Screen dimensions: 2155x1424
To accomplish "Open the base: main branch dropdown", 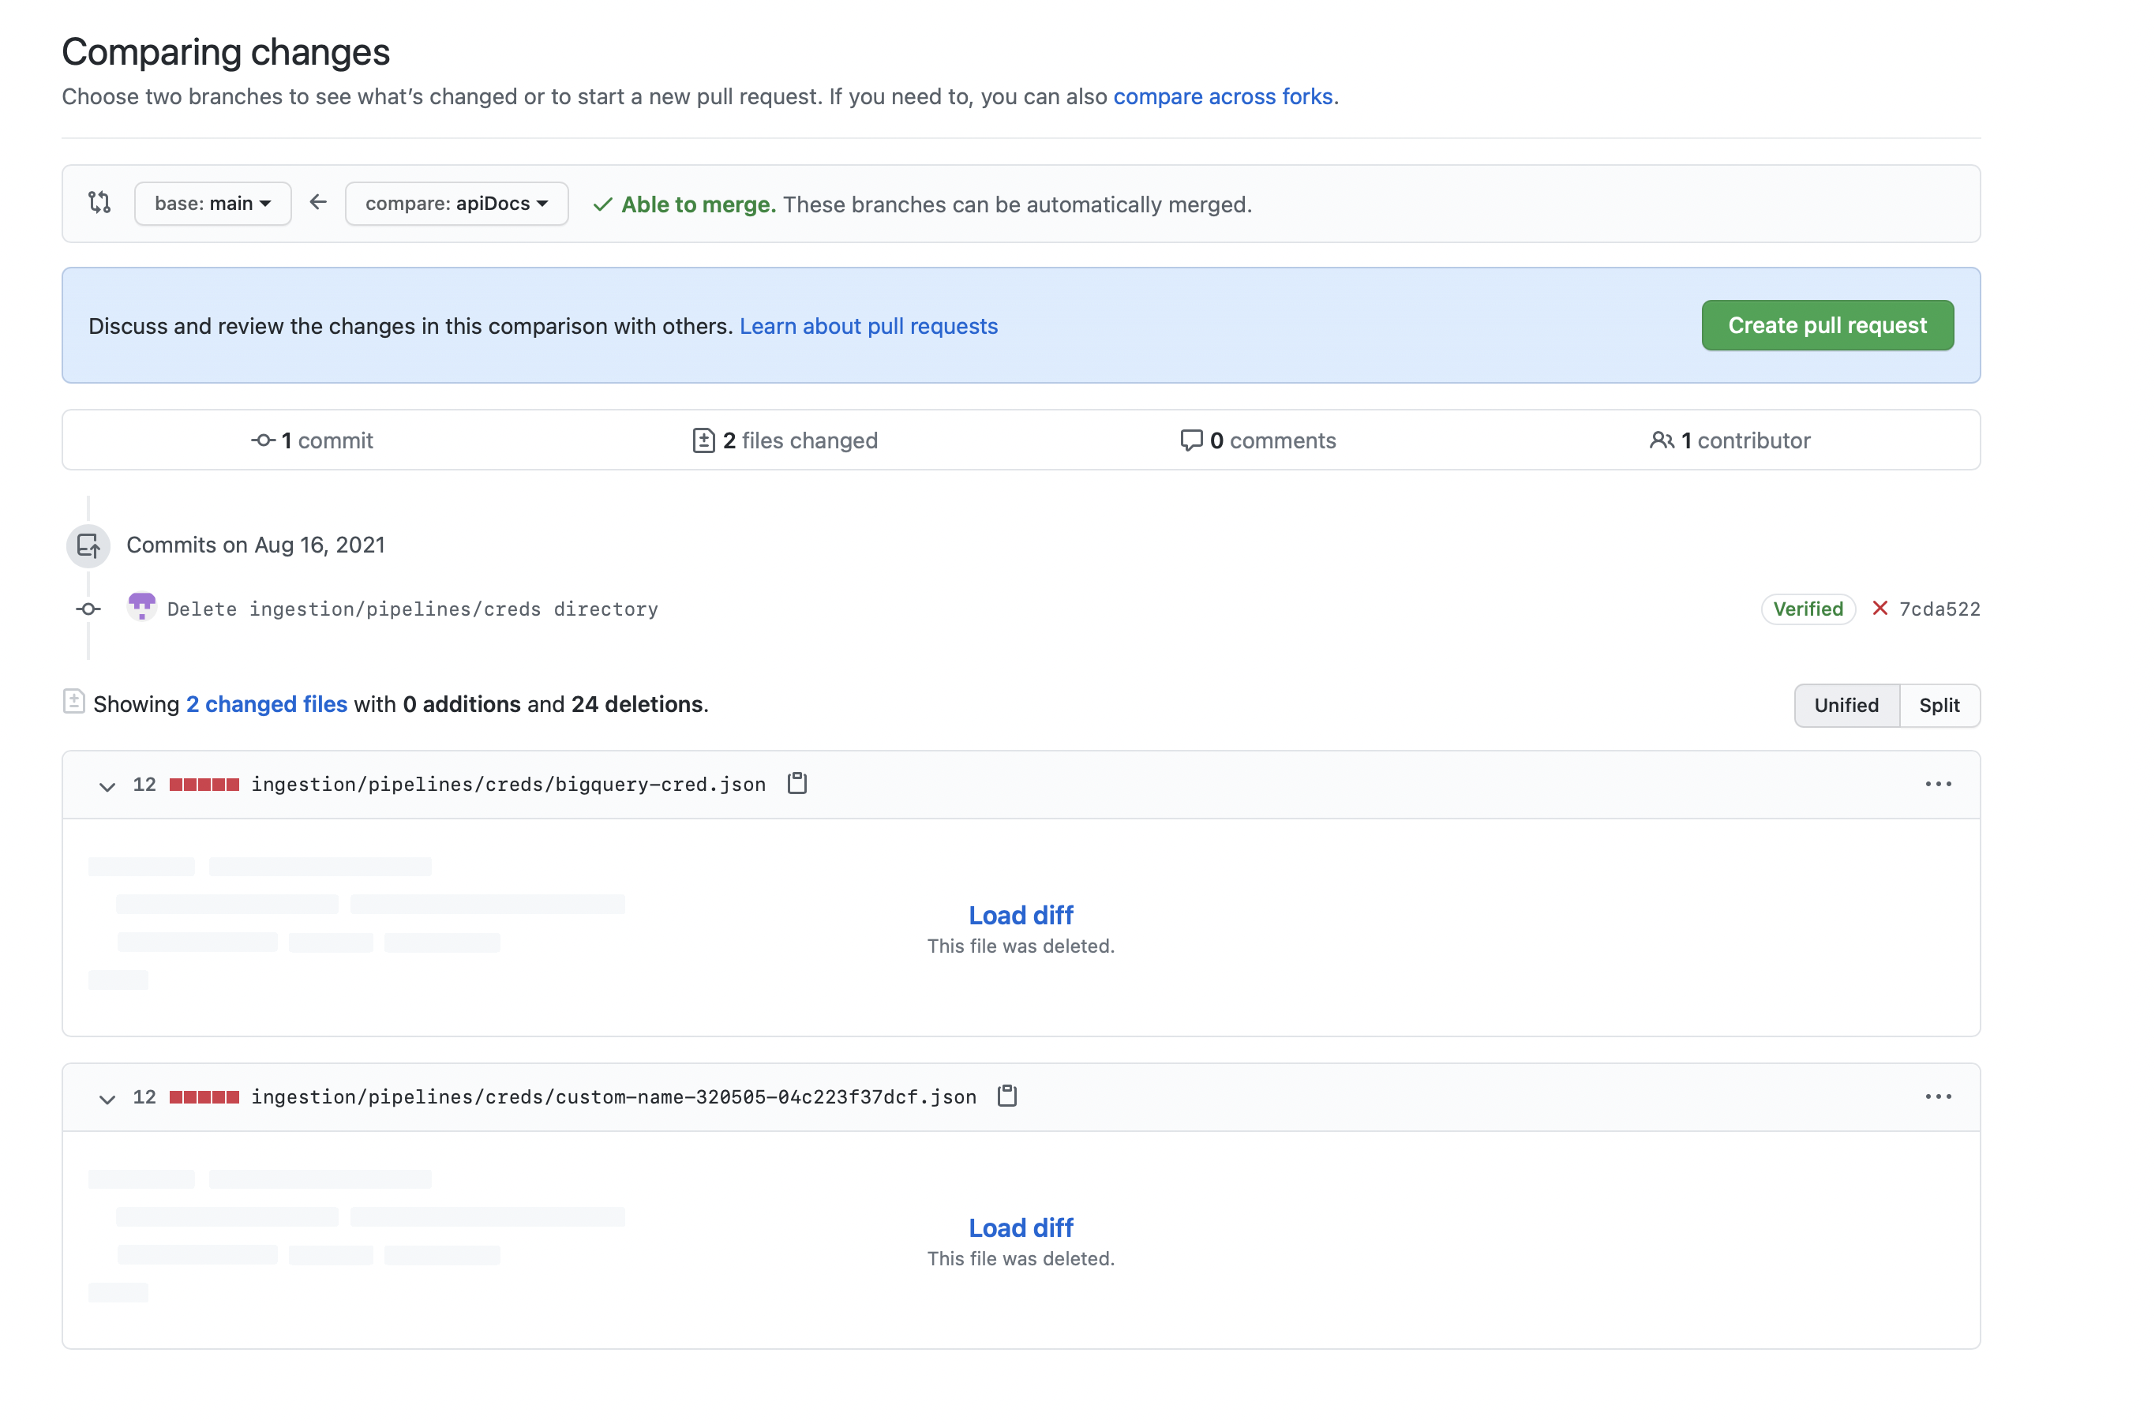I will [212, 203].
